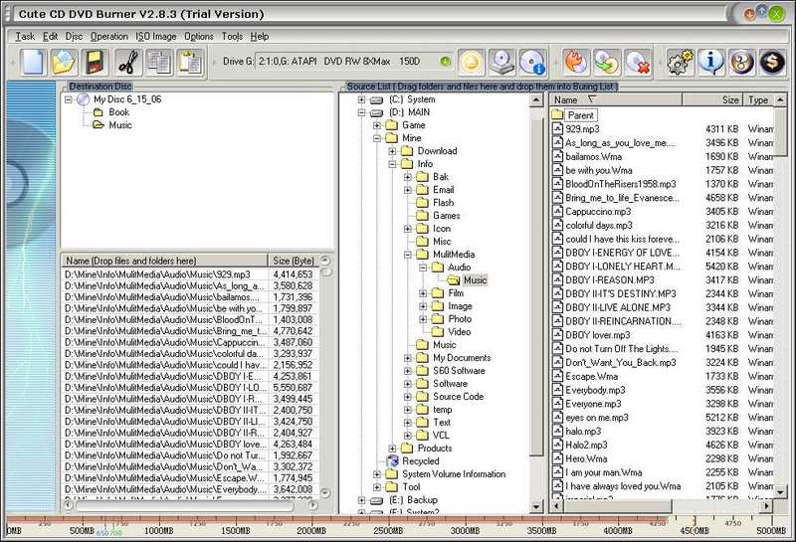Select Cappuccino.mp3 in source list
The height and width of the screenshot is (542, 796).
click(x=598, y=212)
